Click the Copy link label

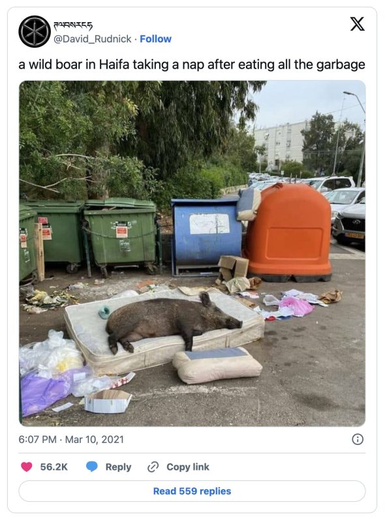tap(188, 467)
